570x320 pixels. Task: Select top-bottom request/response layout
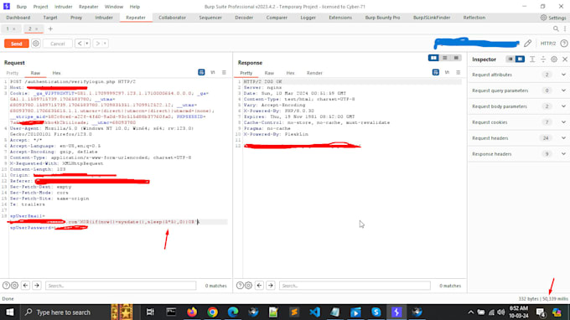pos(444,58)
